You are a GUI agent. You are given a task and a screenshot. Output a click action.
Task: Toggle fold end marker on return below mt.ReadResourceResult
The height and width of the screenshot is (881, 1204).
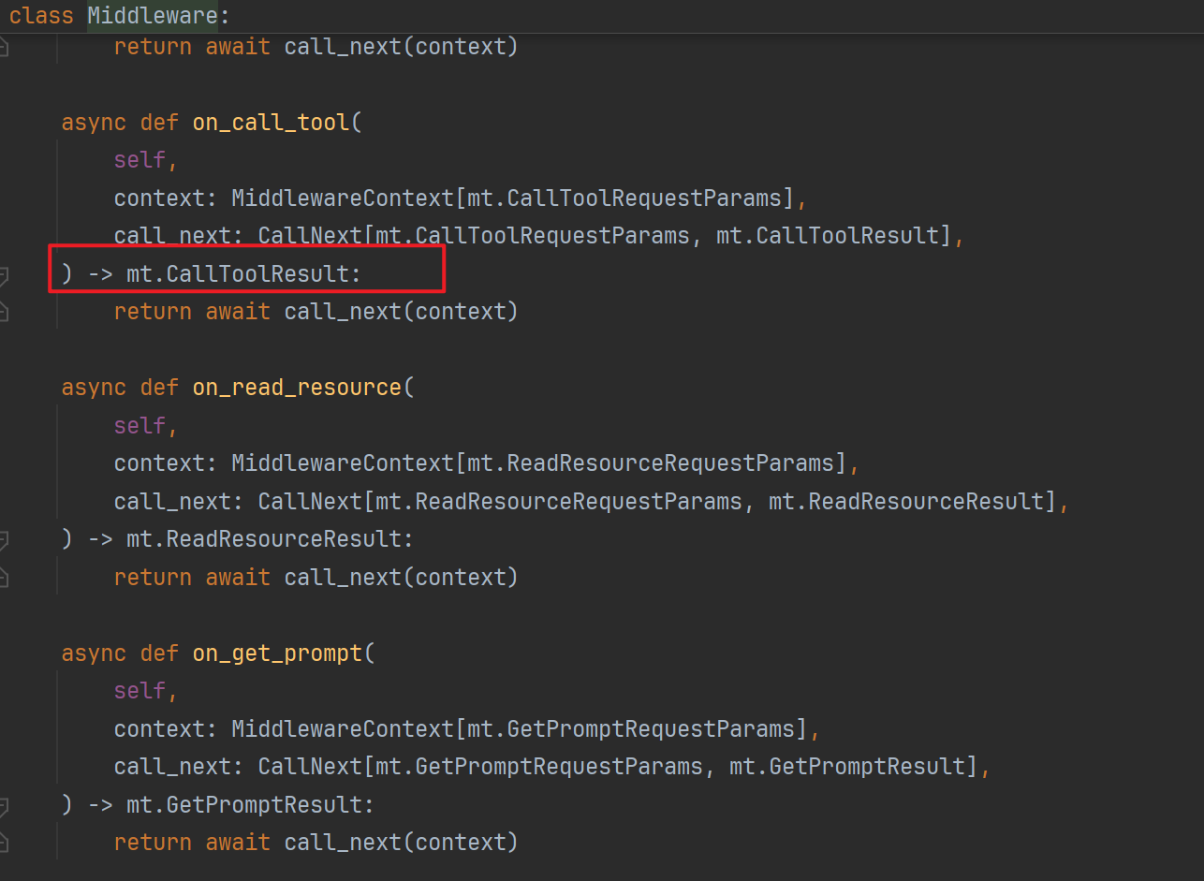(x=4, y=578)
